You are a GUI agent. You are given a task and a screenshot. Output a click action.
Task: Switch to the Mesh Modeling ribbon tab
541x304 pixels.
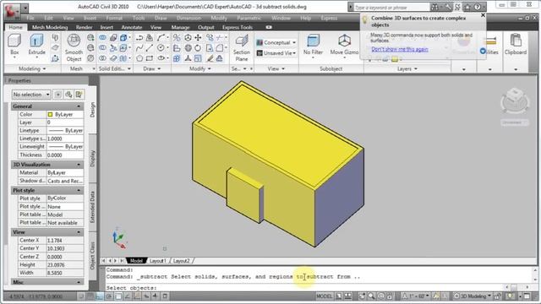click(x=50, y=27)
